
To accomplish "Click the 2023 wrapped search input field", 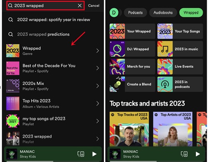I will point(45,5).
